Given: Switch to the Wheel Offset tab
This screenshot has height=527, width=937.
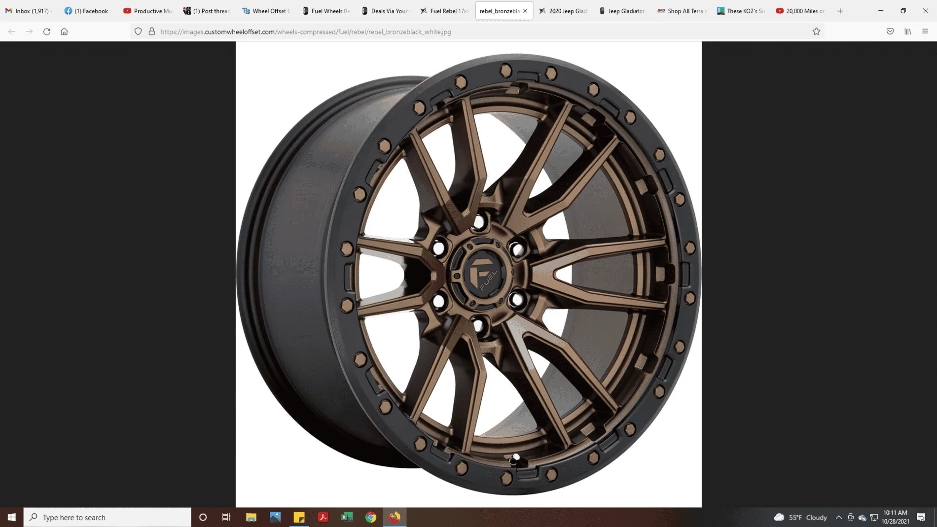Looking at the screenshot, I should pos(267,11).
